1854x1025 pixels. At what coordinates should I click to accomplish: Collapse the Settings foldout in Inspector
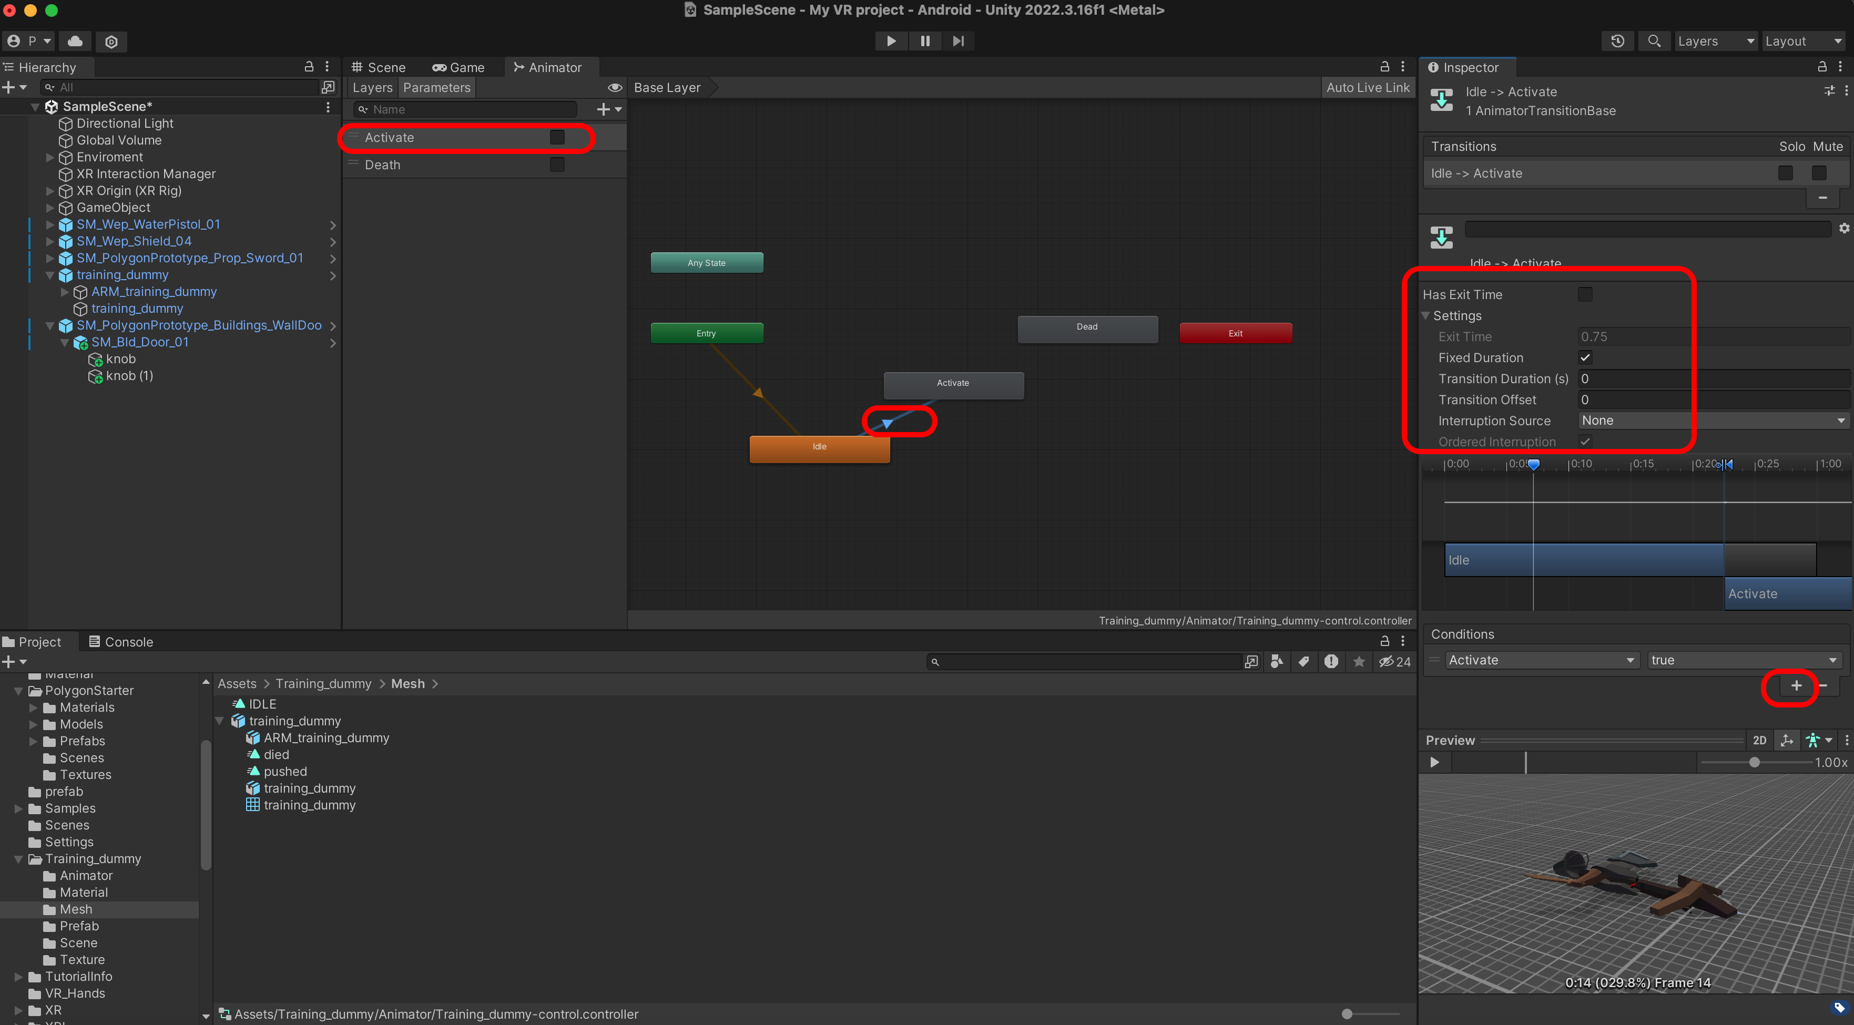1426,316
